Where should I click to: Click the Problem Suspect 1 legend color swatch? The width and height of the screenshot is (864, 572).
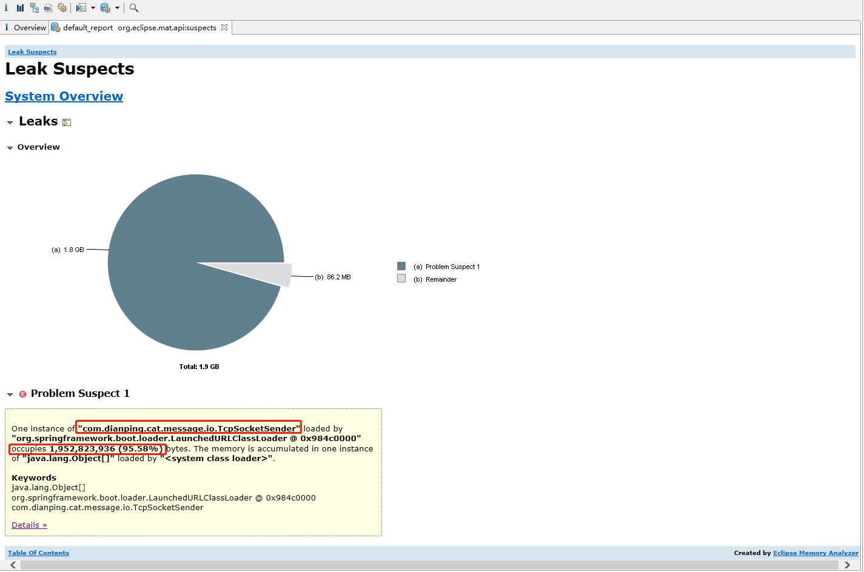tap(401, 266)
